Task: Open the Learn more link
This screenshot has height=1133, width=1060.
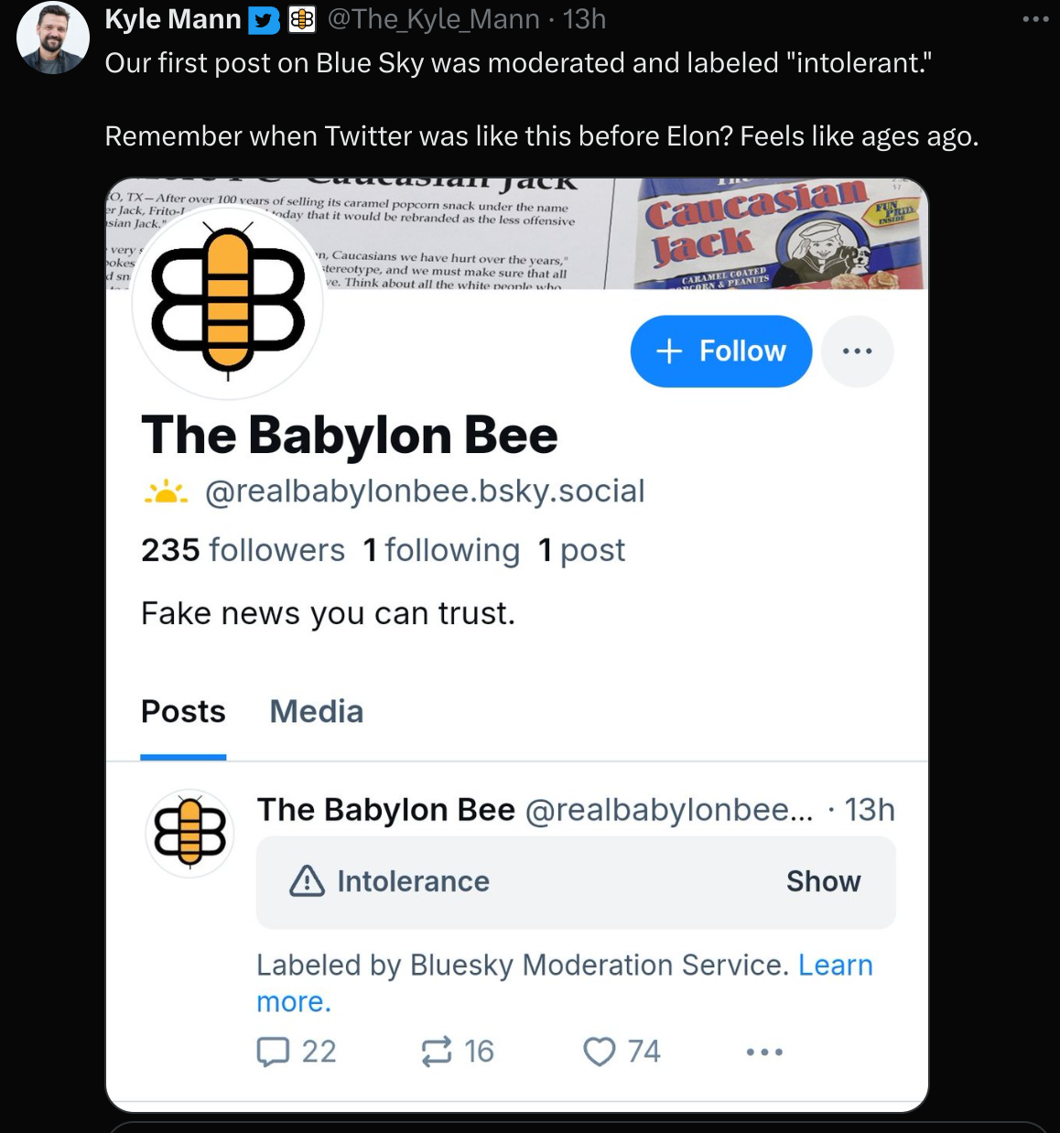Action: tap(565, 984)
